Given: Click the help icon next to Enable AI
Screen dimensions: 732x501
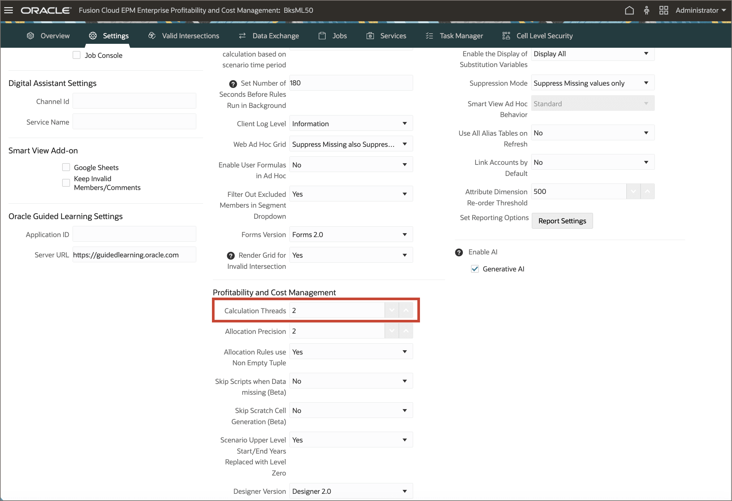Looking at the screenshot, I should pos(459,252).
